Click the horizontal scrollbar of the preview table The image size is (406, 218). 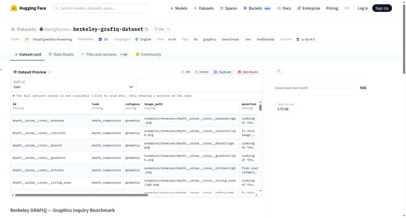82,195
